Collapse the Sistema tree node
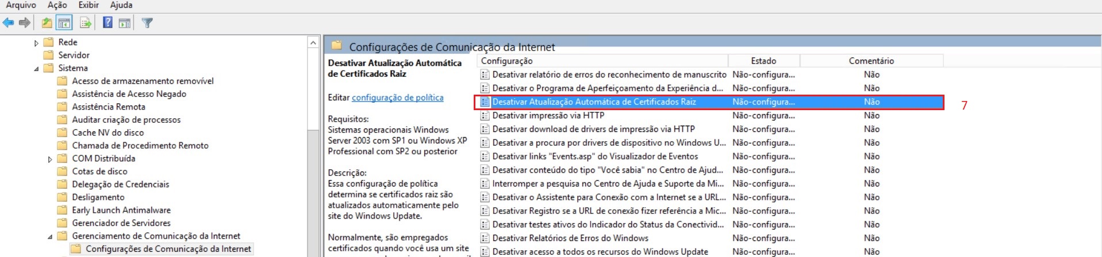This screenshot has height=257, width=1102. 36,69
